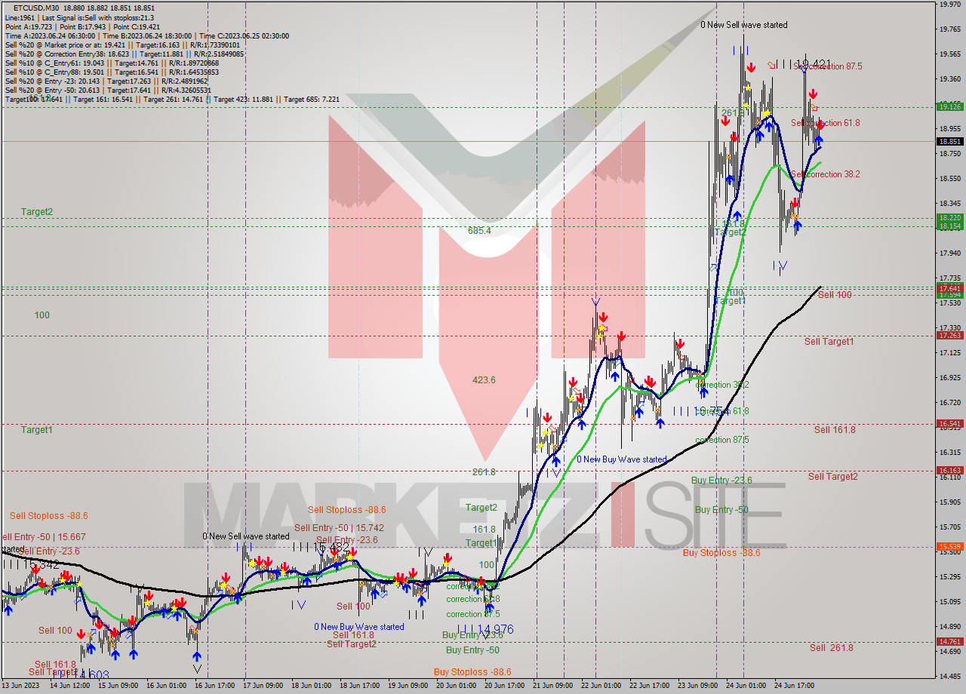This screenshot has height=694, width=966.
Task: Click the 15.482 swing price label
Action: pyautogui.click(x=330, y=547)
